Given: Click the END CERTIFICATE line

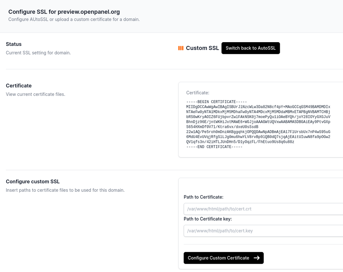Looking at the screenshot, I should (214, 147).
